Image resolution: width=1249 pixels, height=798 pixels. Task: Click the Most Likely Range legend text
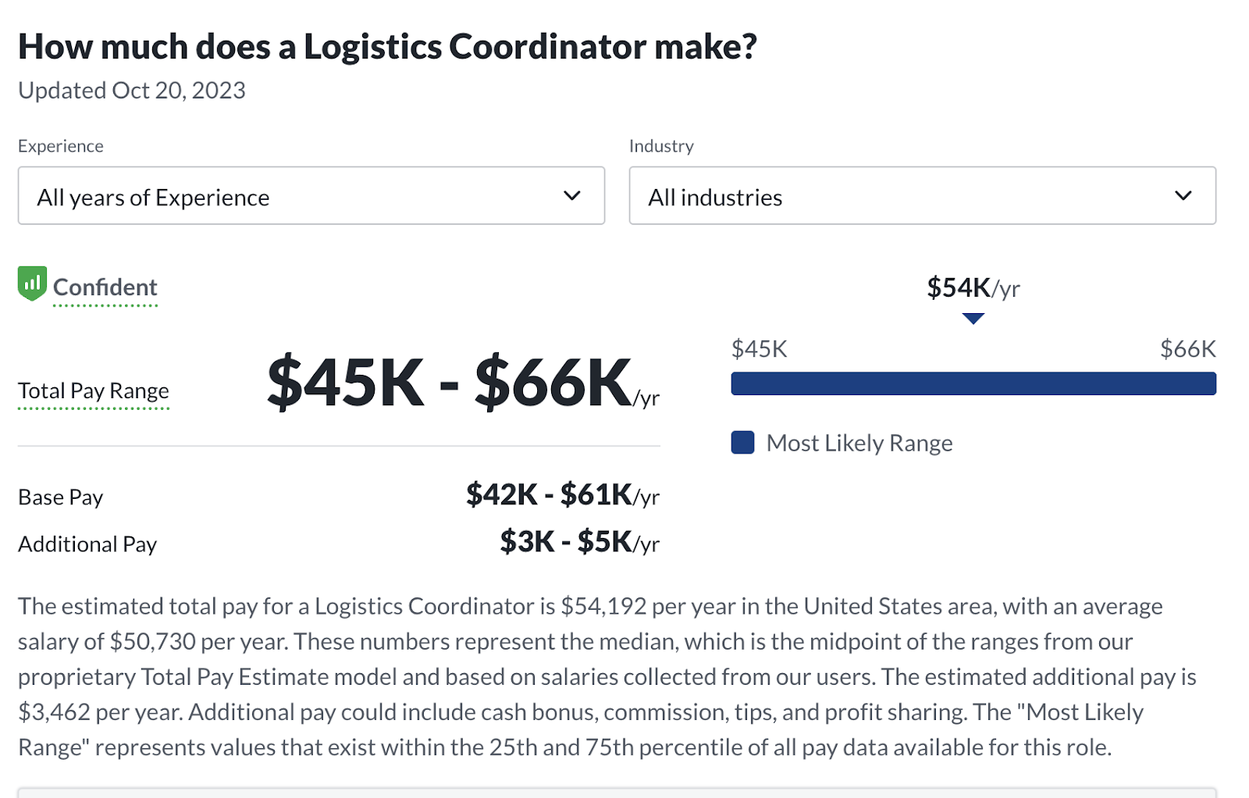click(x=859, y=444)
